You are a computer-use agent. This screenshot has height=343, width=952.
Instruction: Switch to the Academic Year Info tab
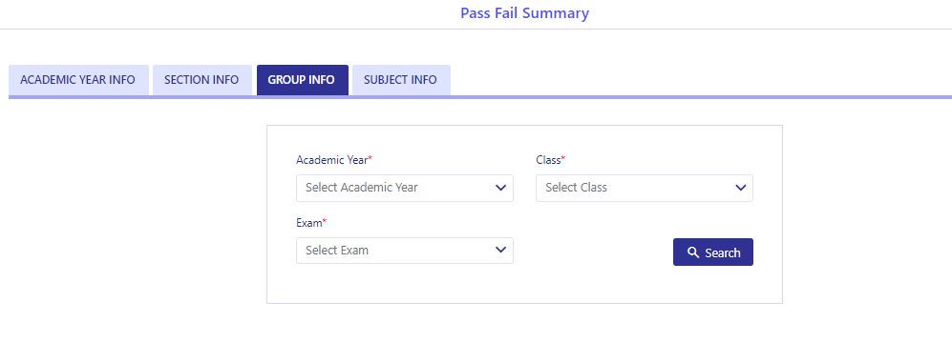pos(78,80)
